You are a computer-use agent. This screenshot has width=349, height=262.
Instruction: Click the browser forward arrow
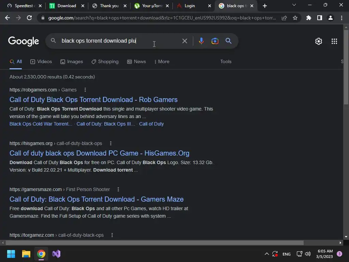point(18,18)
